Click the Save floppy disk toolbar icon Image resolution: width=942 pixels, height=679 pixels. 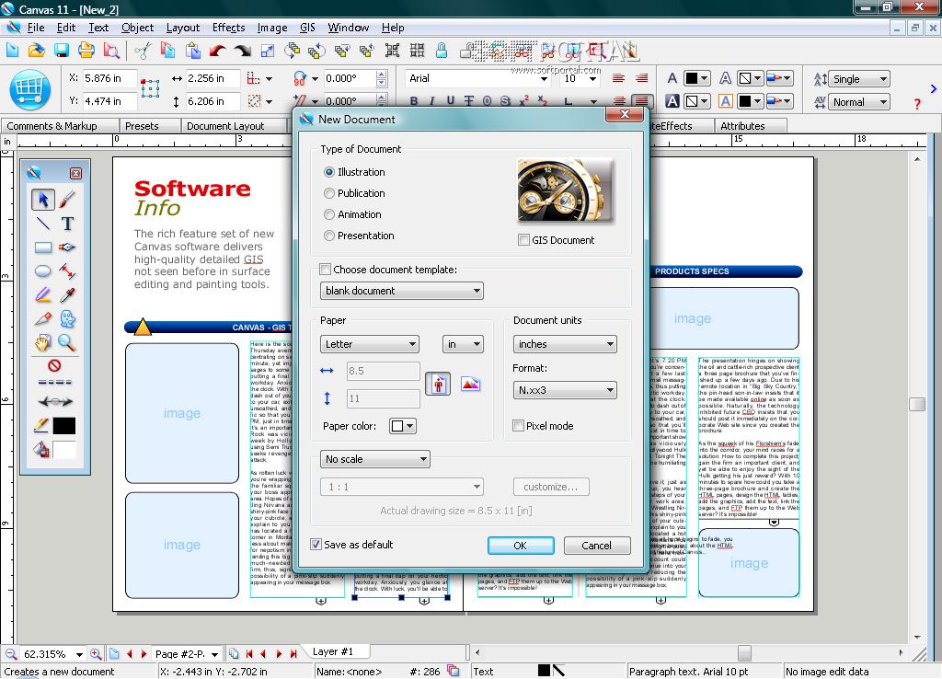62,52
